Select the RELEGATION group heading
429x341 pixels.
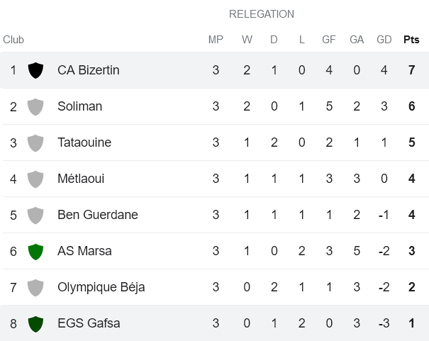(x=262, y=14)
